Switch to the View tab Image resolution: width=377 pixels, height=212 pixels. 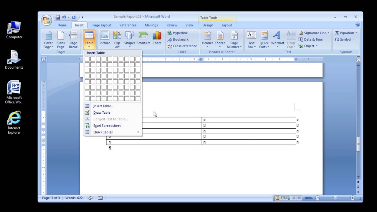click(189, 25)
